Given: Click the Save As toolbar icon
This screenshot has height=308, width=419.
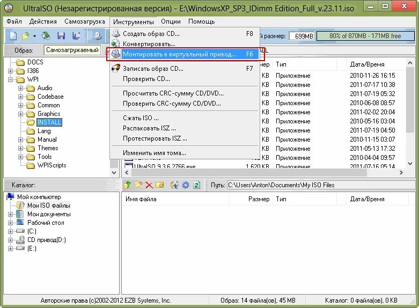Looking at the screenshot, I should (x=76, y=36).
